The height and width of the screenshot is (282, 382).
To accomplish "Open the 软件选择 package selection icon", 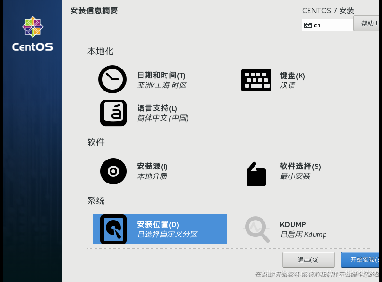I will pos(256,174).
